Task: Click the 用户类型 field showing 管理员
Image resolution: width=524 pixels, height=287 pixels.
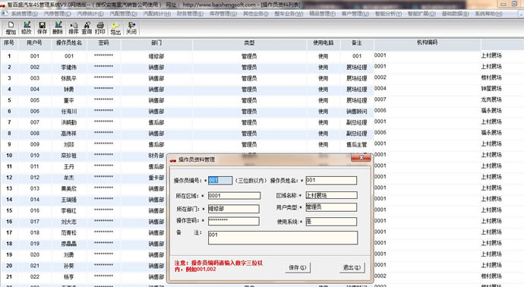Action: coord(331,207)
